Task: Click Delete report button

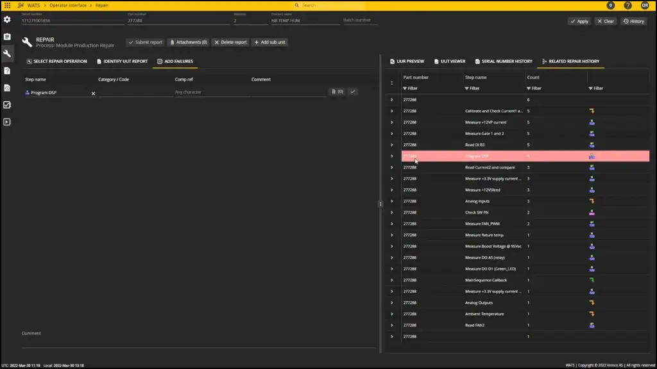Action: click(230, 42)
